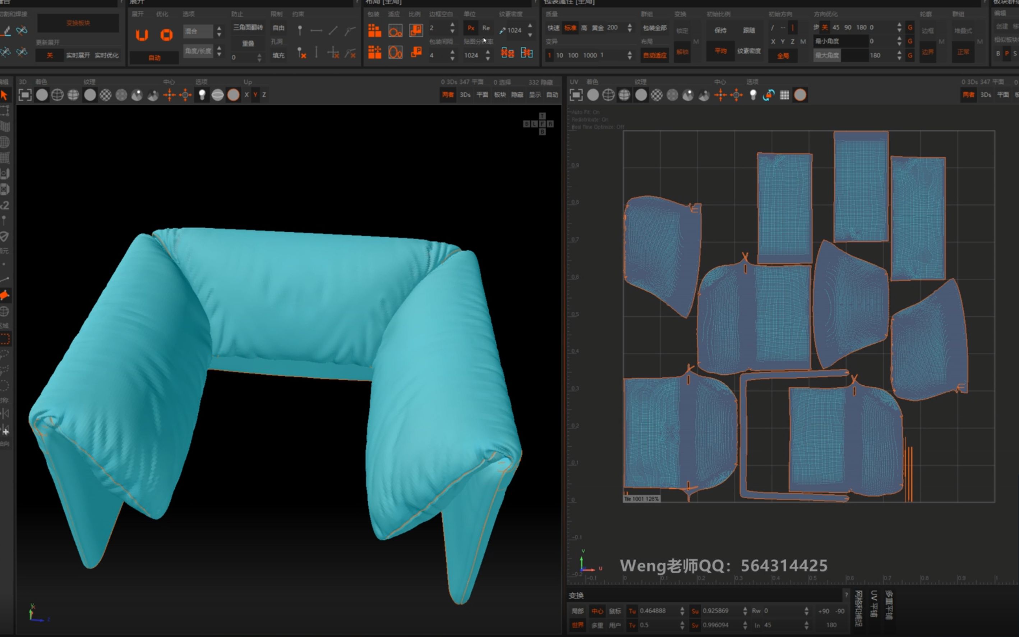Click the texel density eyedropper icon
The width and height of the screenshot is (1019, 637).
click(x=502, y=30)
